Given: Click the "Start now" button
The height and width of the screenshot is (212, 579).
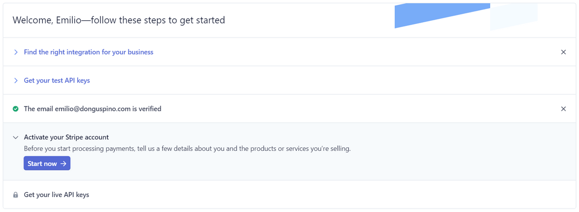Looking at the screenshot, I should point(47,163).
